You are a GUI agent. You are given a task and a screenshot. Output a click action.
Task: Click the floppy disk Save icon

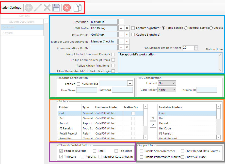56,8
